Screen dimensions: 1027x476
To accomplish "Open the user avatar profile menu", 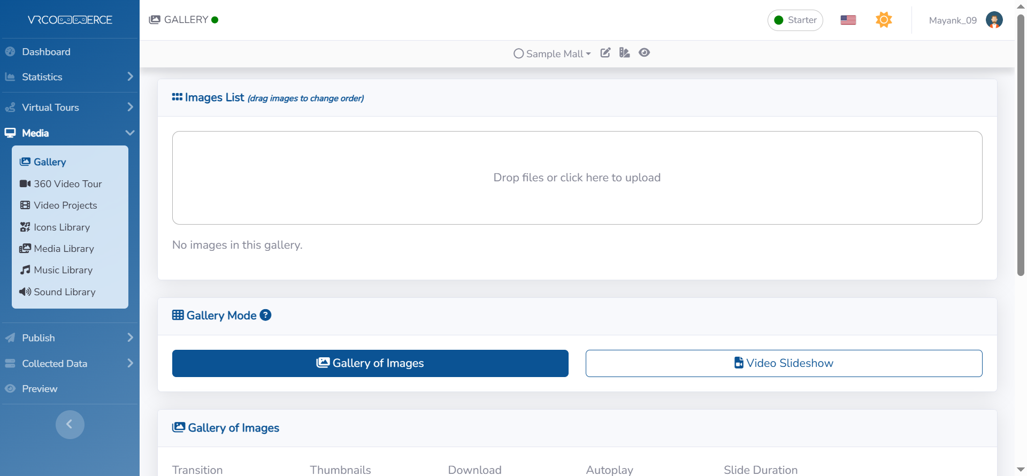I will click(x=994, y=20).
